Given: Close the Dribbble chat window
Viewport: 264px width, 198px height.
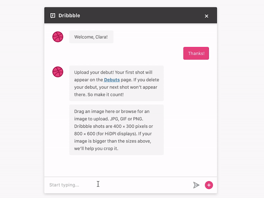Looking at the screenshot, I should coord(207,16).
